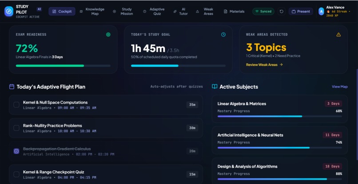The image size is (358, 184).
Task: Open the Study Mission tab
Action: click(x=123, y=11)
